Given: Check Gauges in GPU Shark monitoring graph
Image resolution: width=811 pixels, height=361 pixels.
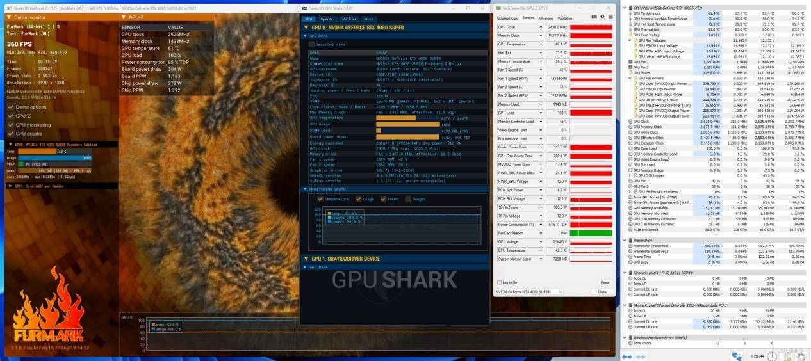Looking at the screenshot, I should coord(407,199).
